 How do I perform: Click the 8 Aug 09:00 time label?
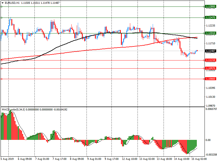click(x=77, y=159)
